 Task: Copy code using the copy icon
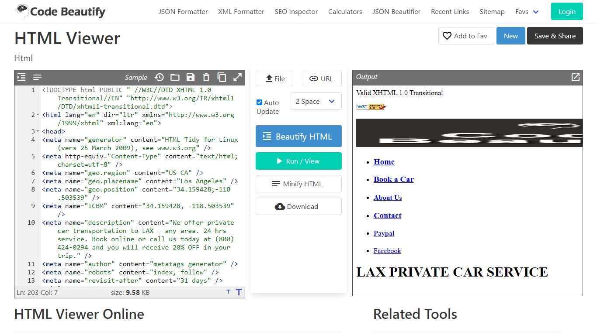(222, 77)
